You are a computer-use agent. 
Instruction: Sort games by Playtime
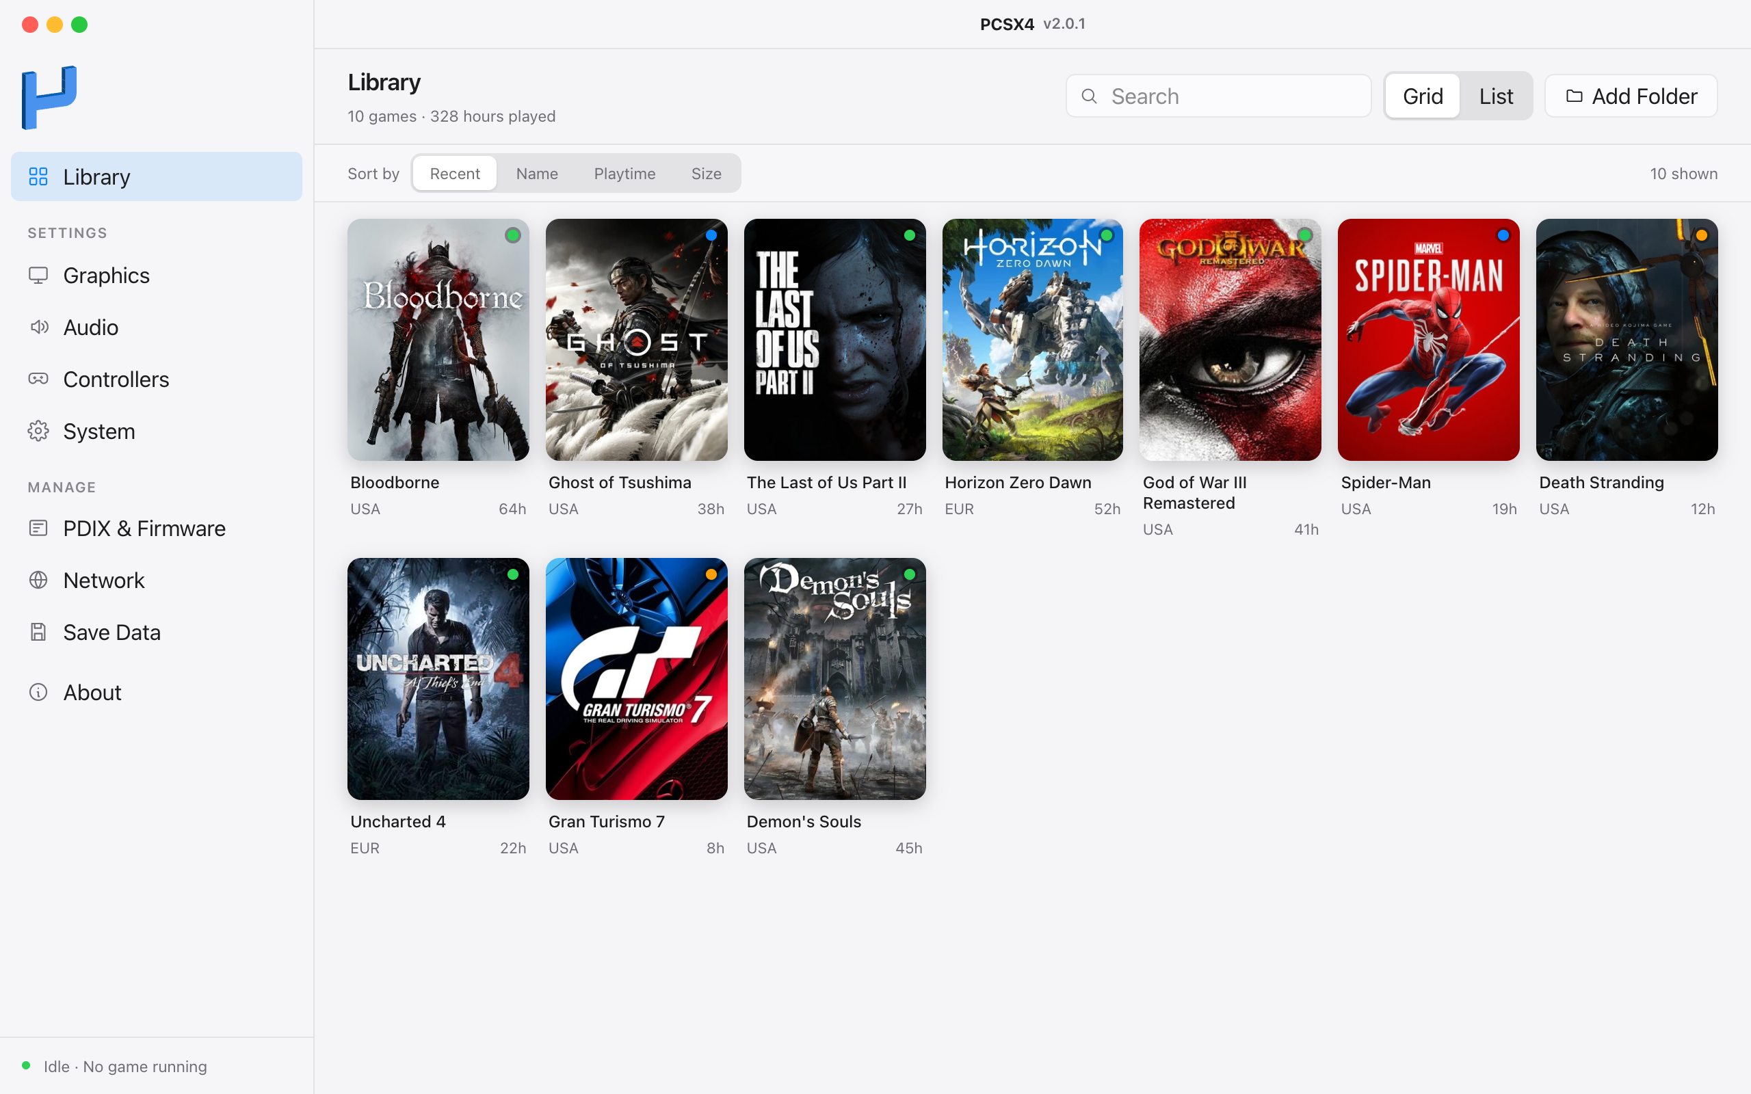(x=624, y=174)
